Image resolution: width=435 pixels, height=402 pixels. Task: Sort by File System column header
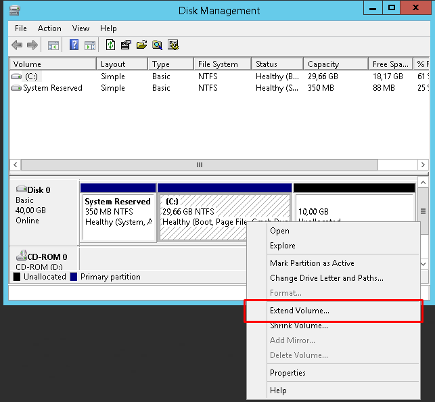(x=223, y=64)
